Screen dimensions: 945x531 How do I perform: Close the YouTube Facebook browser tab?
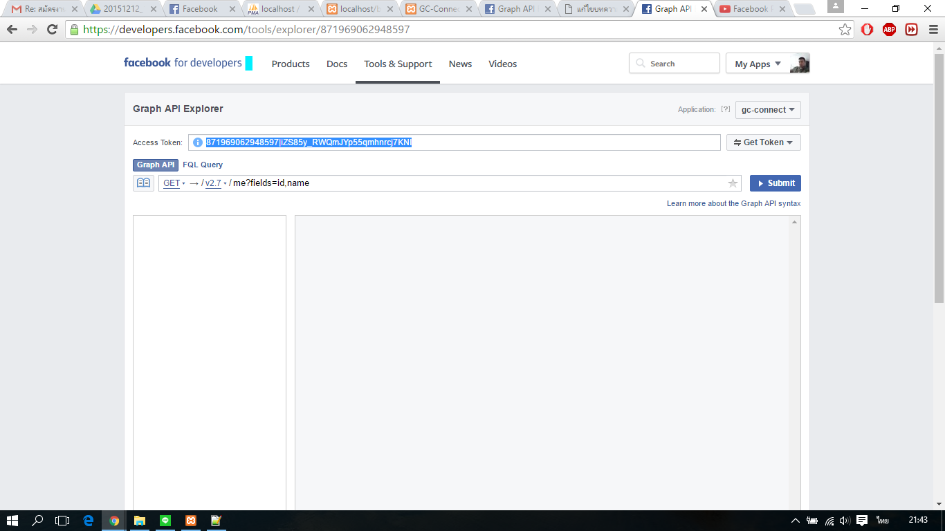tap(782, 9)
